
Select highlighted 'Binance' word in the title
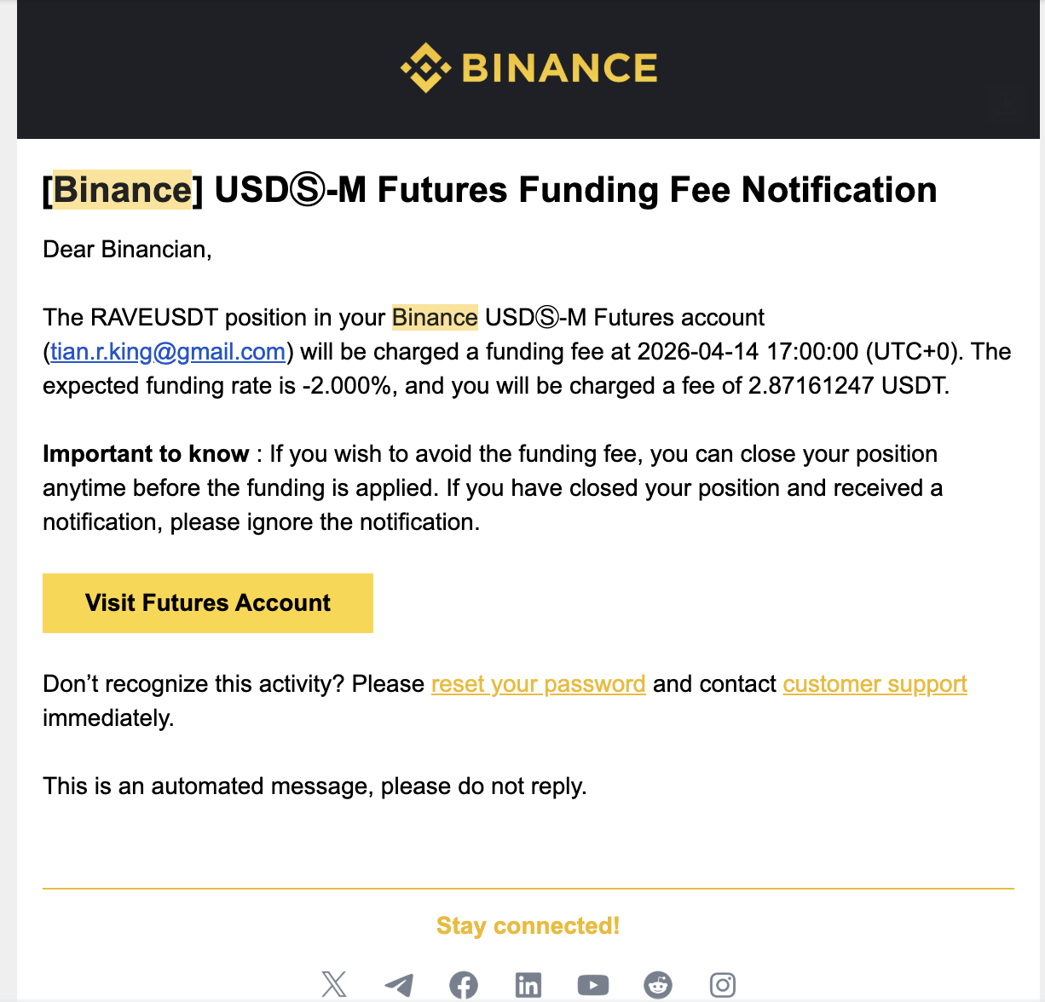[x=123, y=190]
